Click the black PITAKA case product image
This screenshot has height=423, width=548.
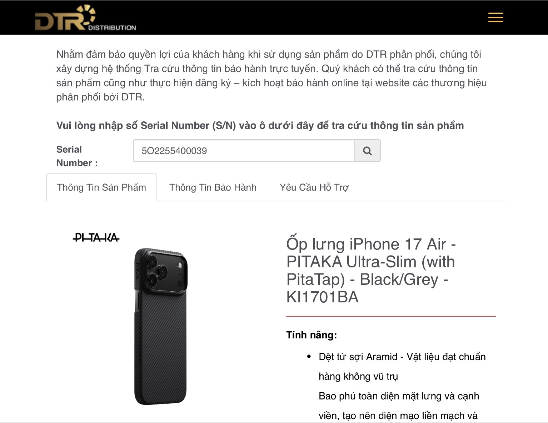click(161, 326)
